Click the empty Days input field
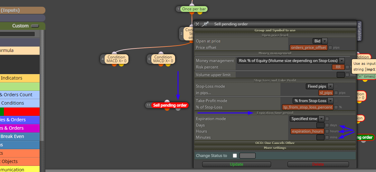The width and height of the screenshot is (376, 172). (x=320, y=125)
